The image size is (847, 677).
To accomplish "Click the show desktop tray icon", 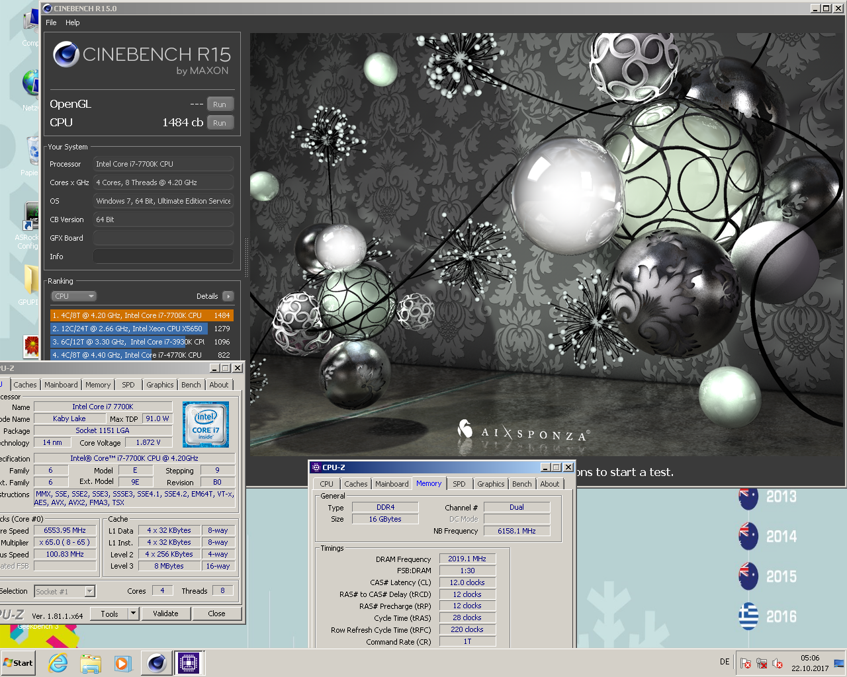I will point(839,663).
